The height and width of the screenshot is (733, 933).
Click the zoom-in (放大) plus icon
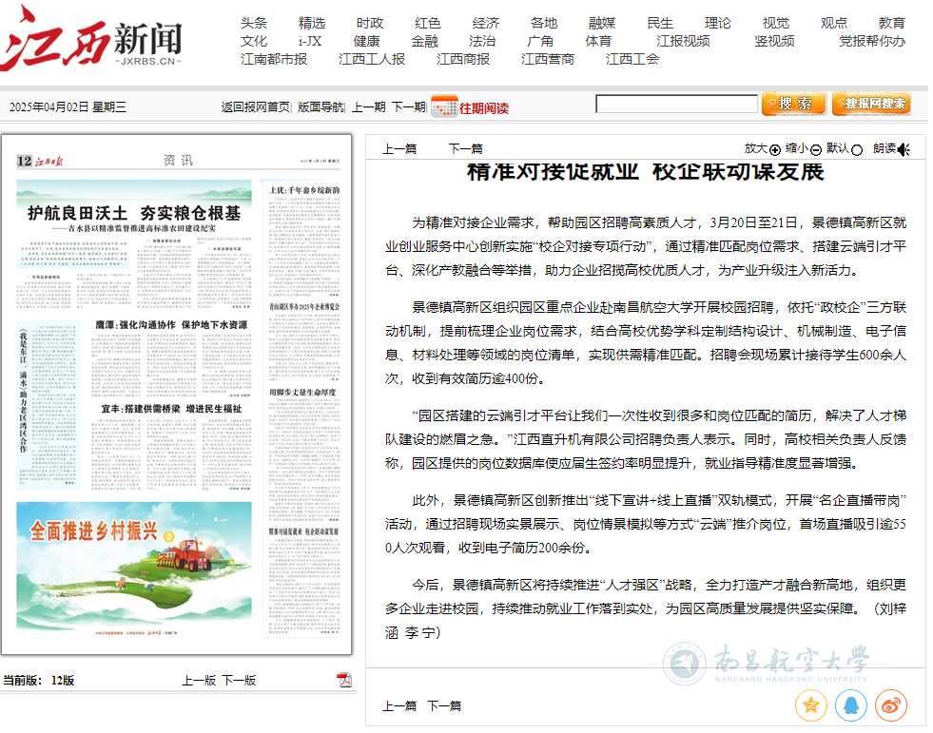click(775, 149)
